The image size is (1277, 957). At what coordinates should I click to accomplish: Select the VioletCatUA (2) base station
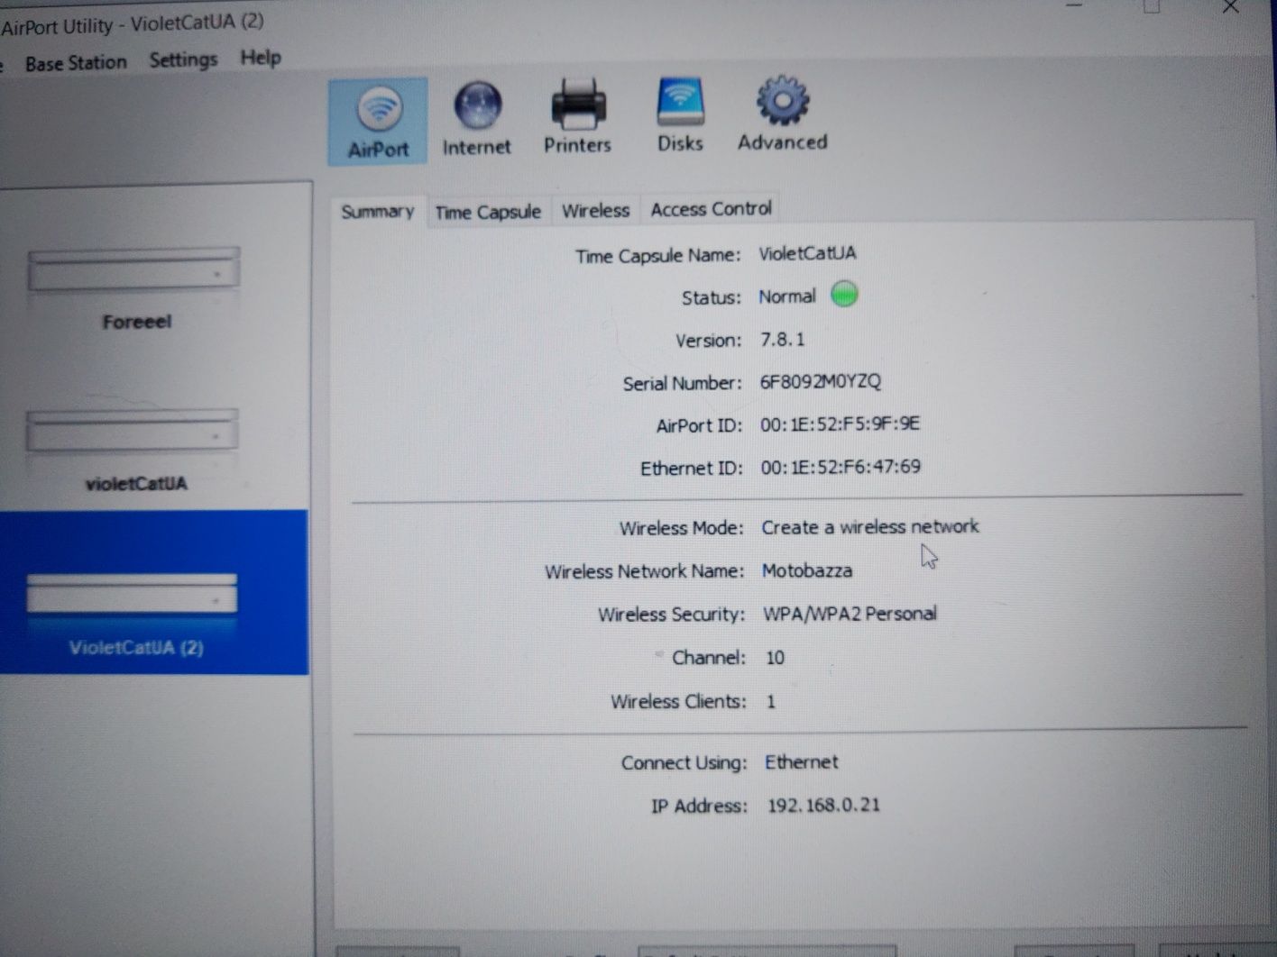pyautogui.click(x=153, y=593)
